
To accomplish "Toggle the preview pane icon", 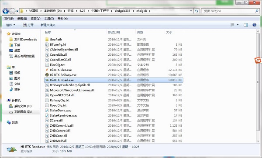I will (245, 25).
